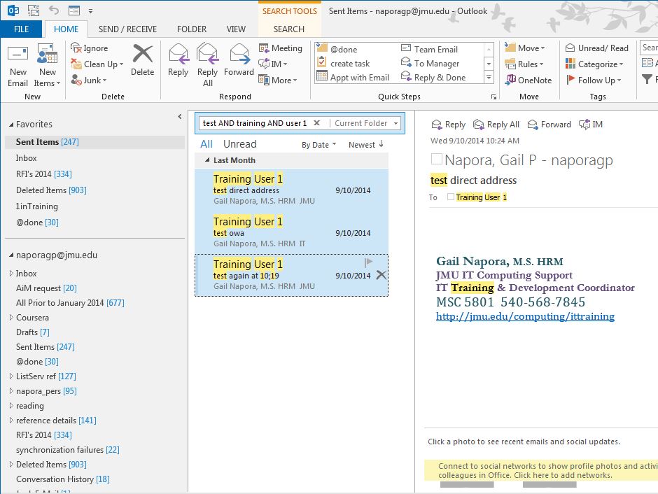Collapse the Favorites section

point(11,125)
